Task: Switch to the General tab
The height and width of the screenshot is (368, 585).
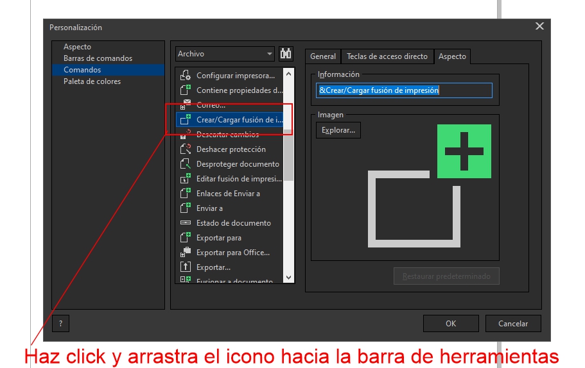Action: 323,56
